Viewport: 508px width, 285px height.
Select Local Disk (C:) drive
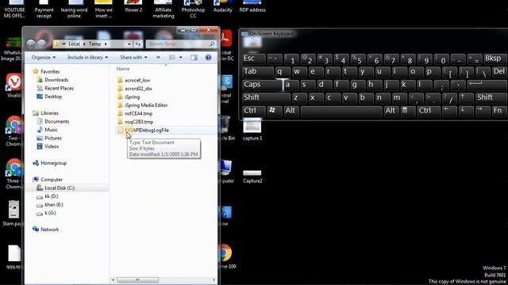click(x=60, y=188)
